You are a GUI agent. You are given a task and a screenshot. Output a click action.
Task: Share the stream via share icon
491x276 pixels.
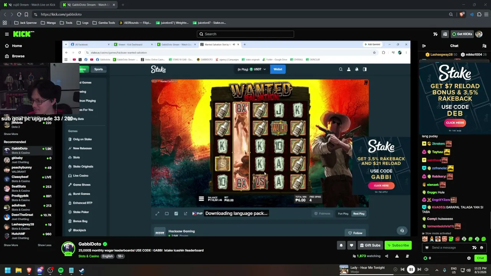(x=387, y=256)
